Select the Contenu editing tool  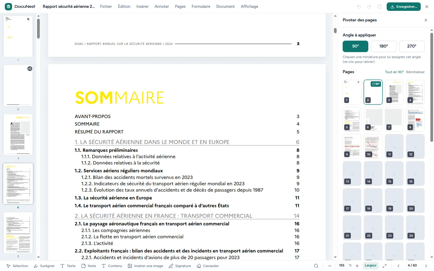(x=112, y=266)
